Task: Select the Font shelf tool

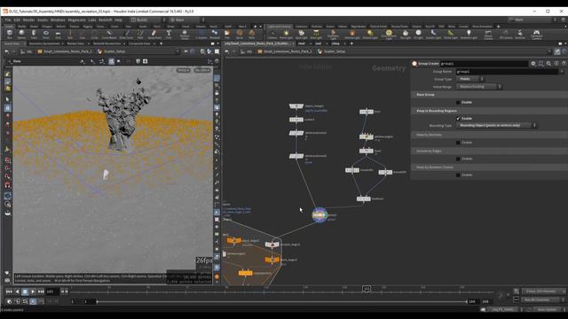Action: pos(169,34)
